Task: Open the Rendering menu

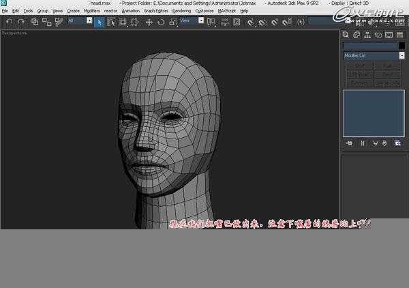Action: pyautogui.click(x=181, y=11)
